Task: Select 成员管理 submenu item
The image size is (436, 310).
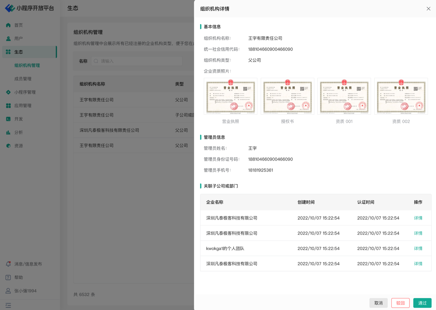Action: [x=23, y=79]
